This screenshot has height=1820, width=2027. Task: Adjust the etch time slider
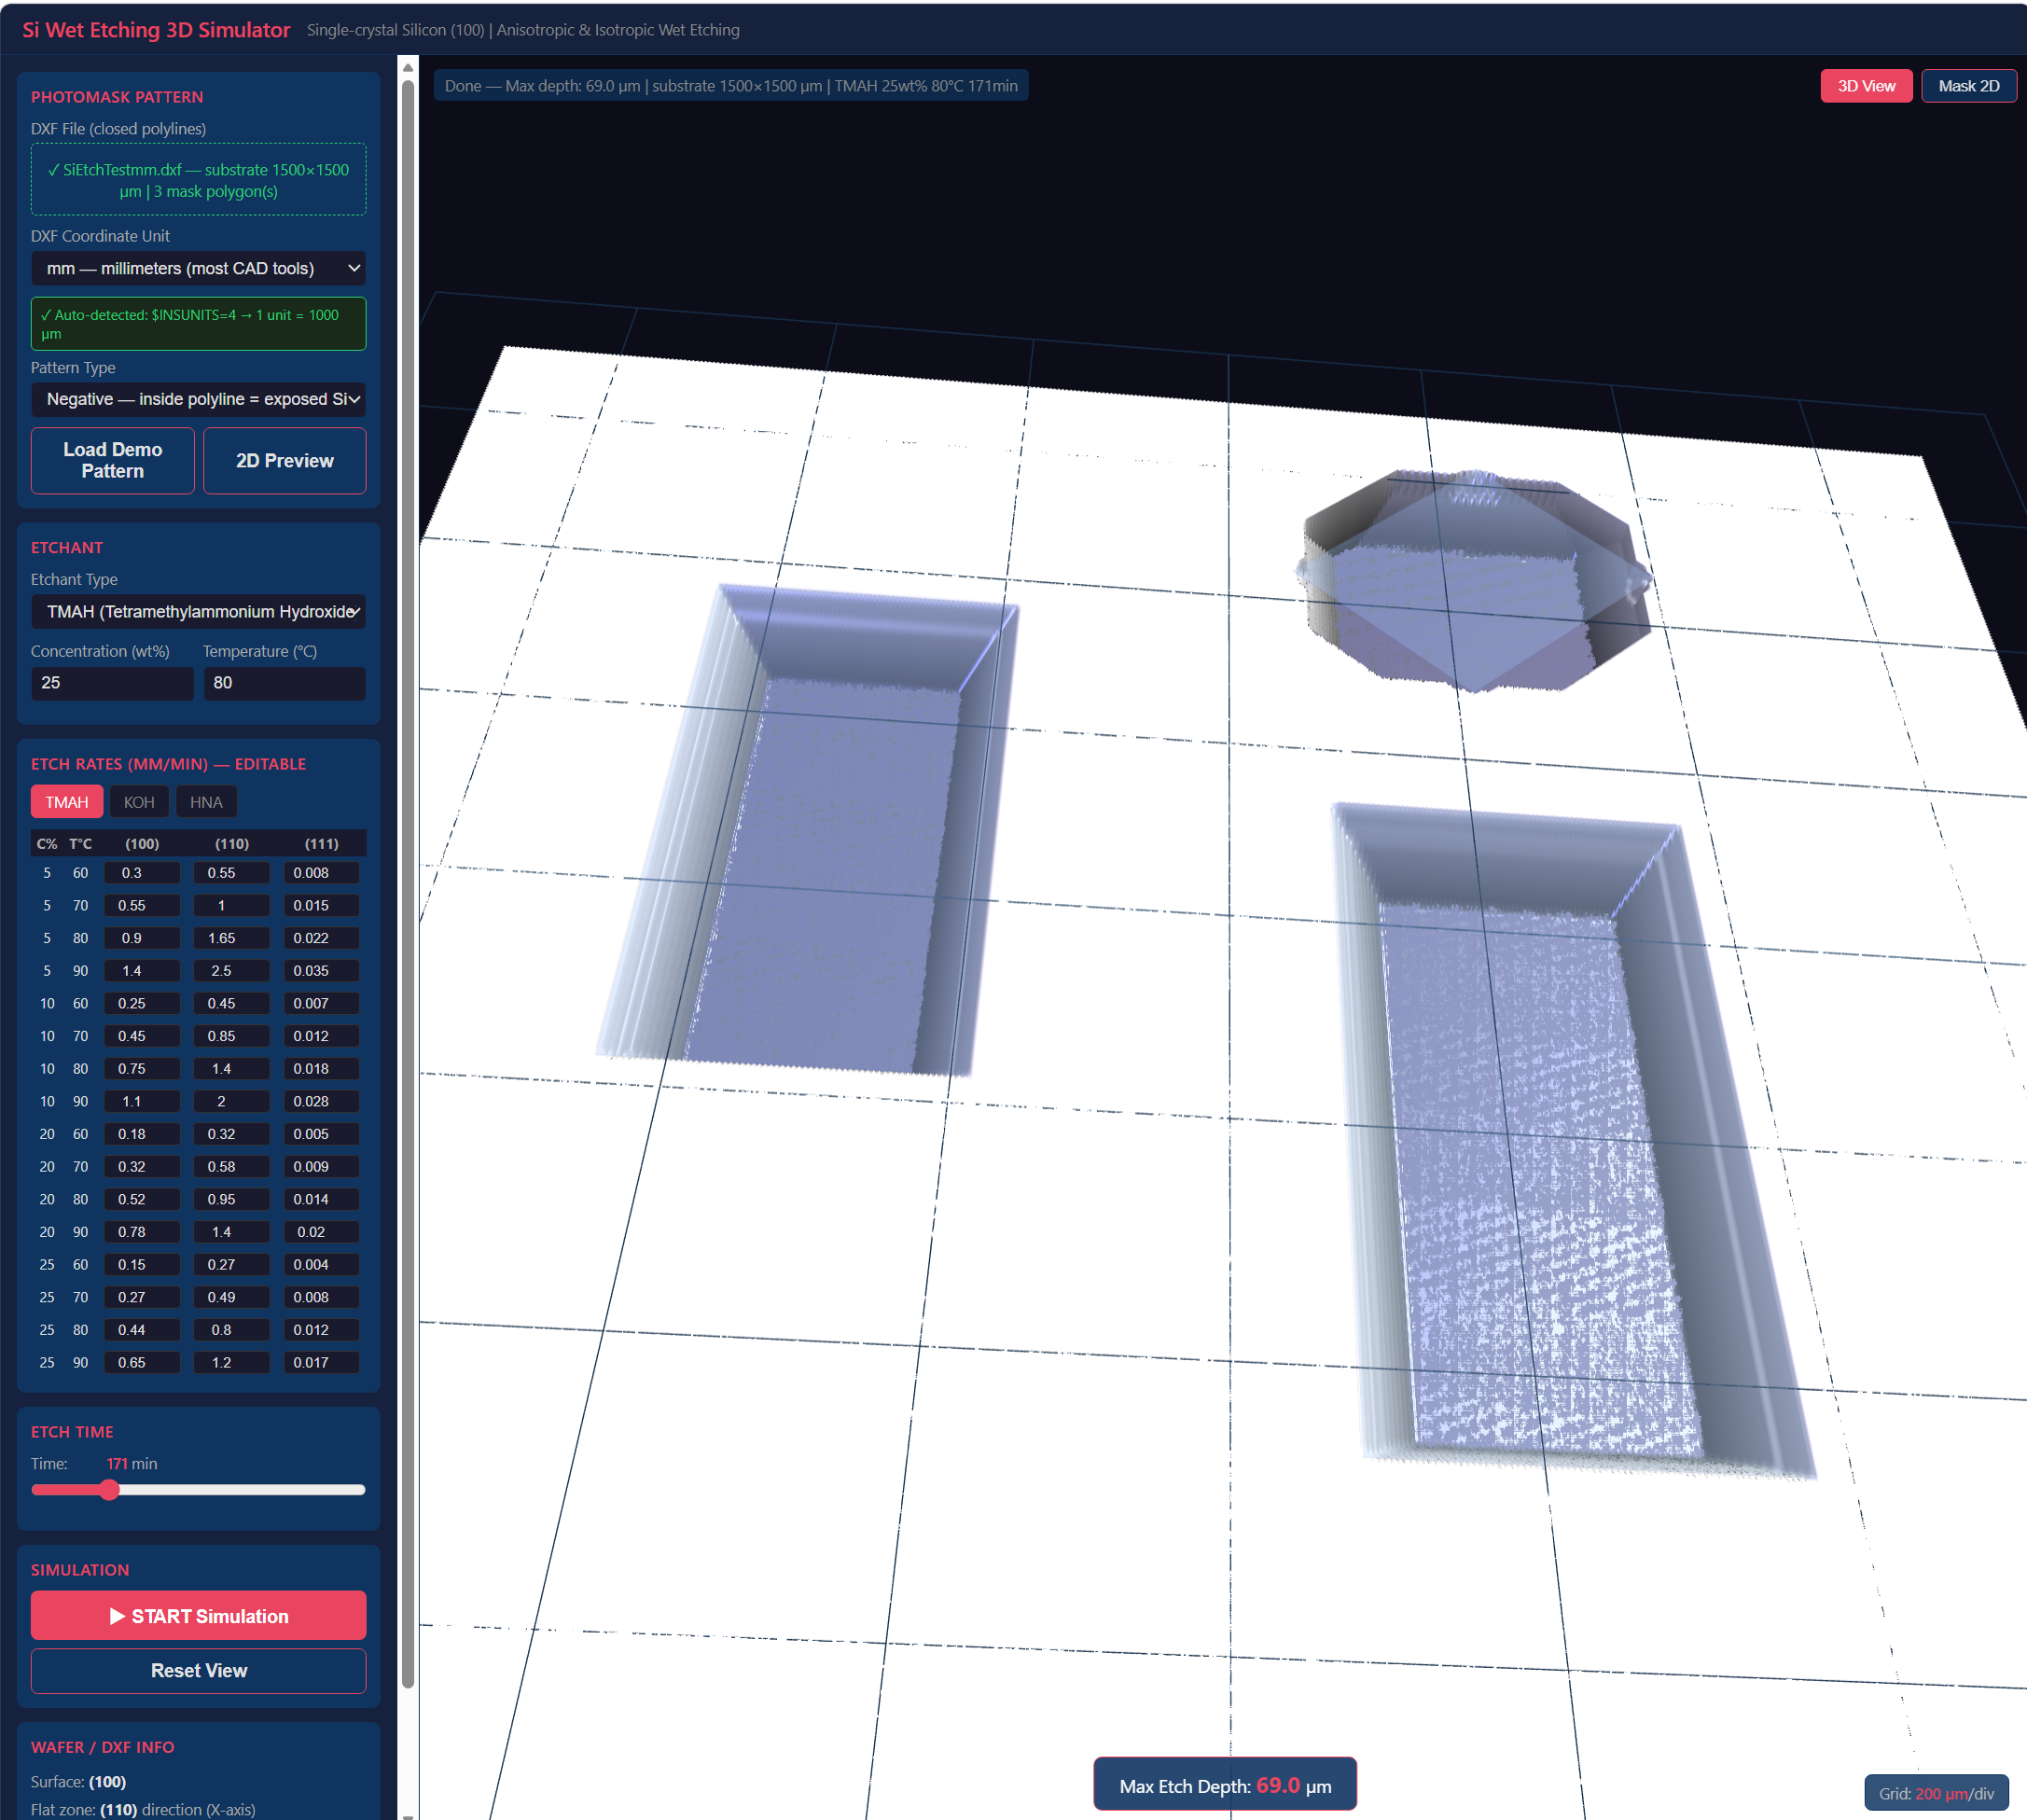pyautogui.click(x=109, y=1489)
